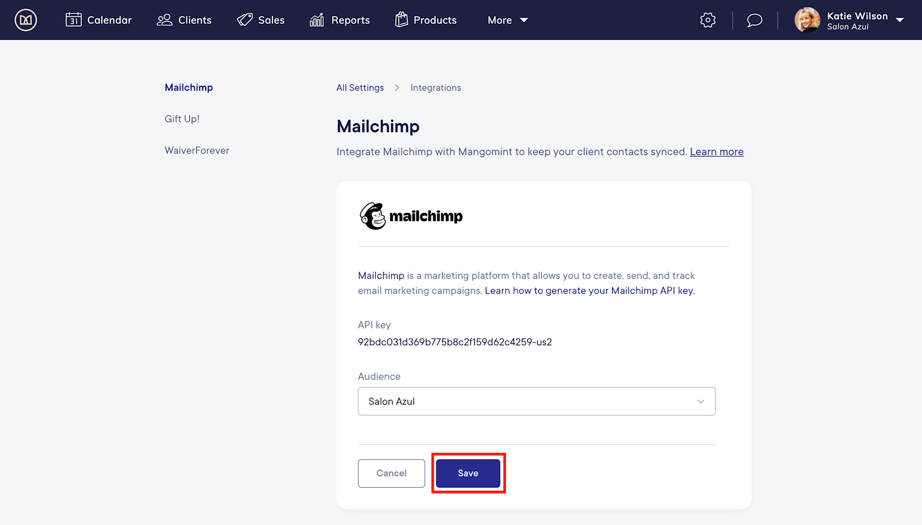Go to All Settings breadcrumb
Screen dimensions: 922x525
click(360, 88)
